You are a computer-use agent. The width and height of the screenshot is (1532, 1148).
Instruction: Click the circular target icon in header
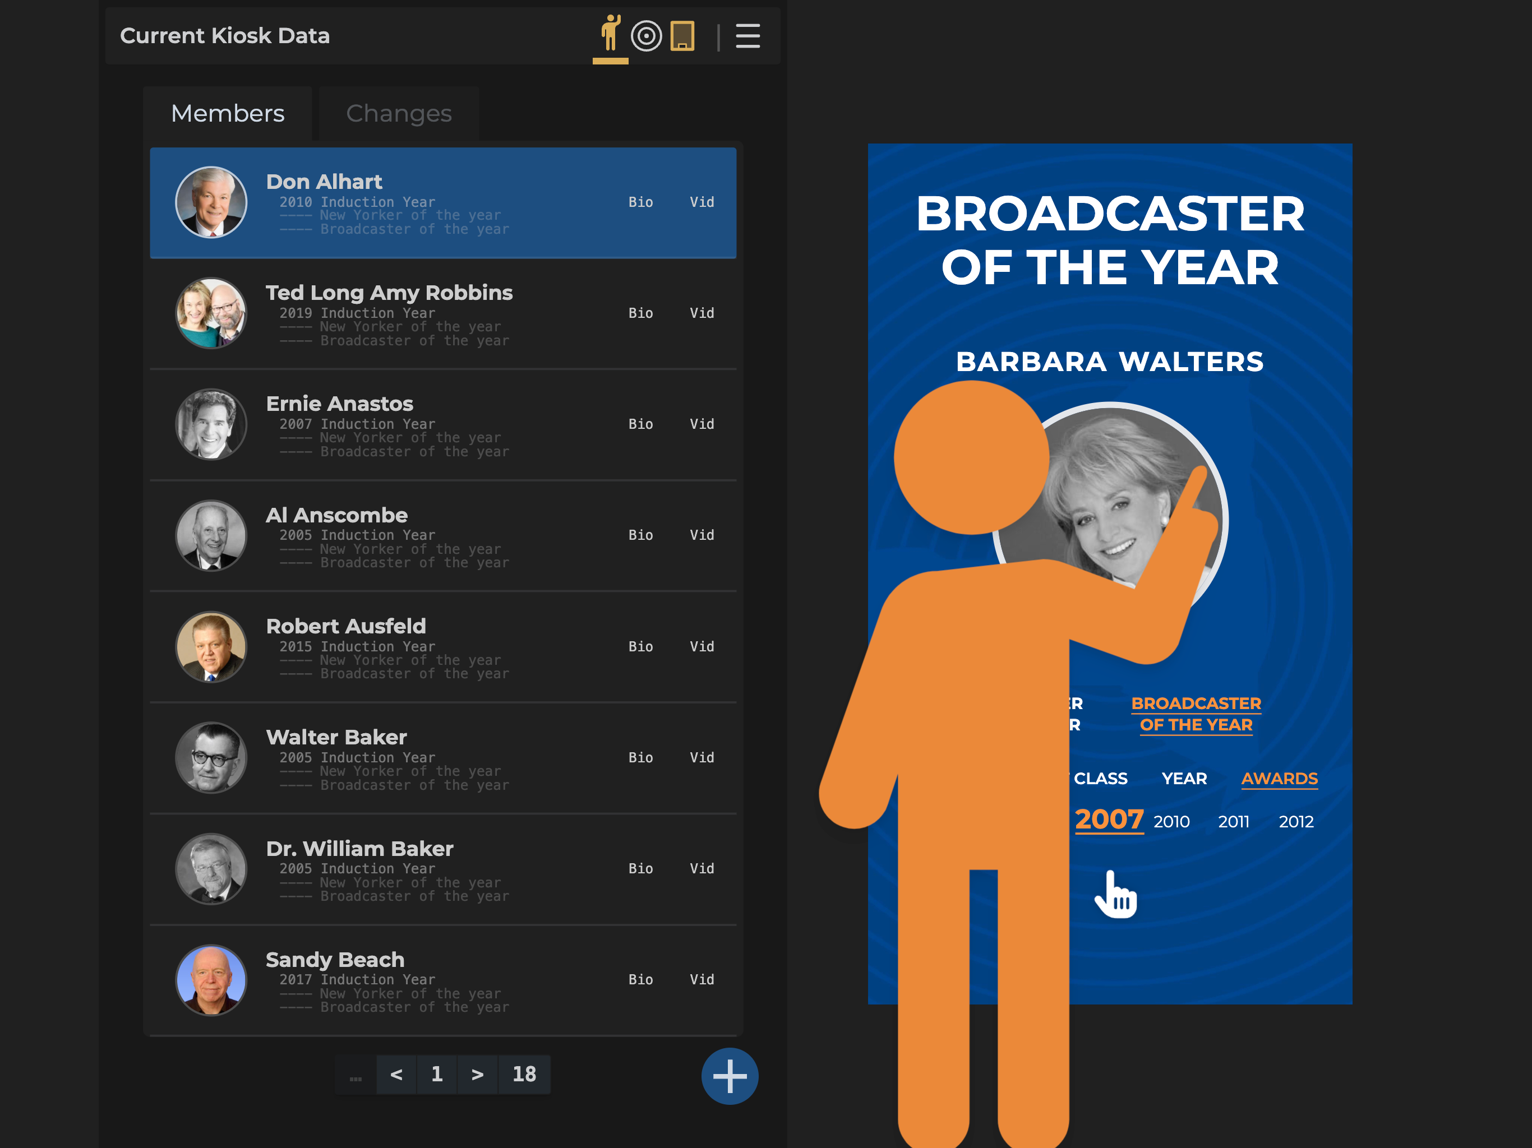(x=646, y=36)
